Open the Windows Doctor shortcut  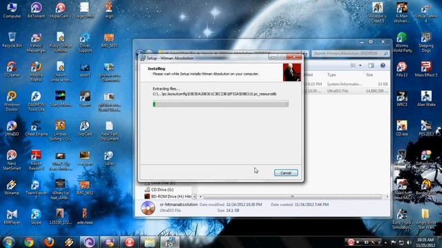pos(12,101)
